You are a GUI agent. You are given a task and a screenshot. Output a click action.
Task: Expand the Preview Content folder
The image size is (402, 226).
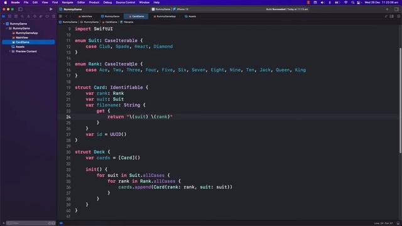coord(10,51)
